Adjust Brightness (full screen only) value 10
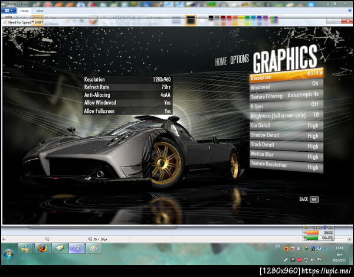The height and width of the screenshot is (277, 354). (287, 115)
